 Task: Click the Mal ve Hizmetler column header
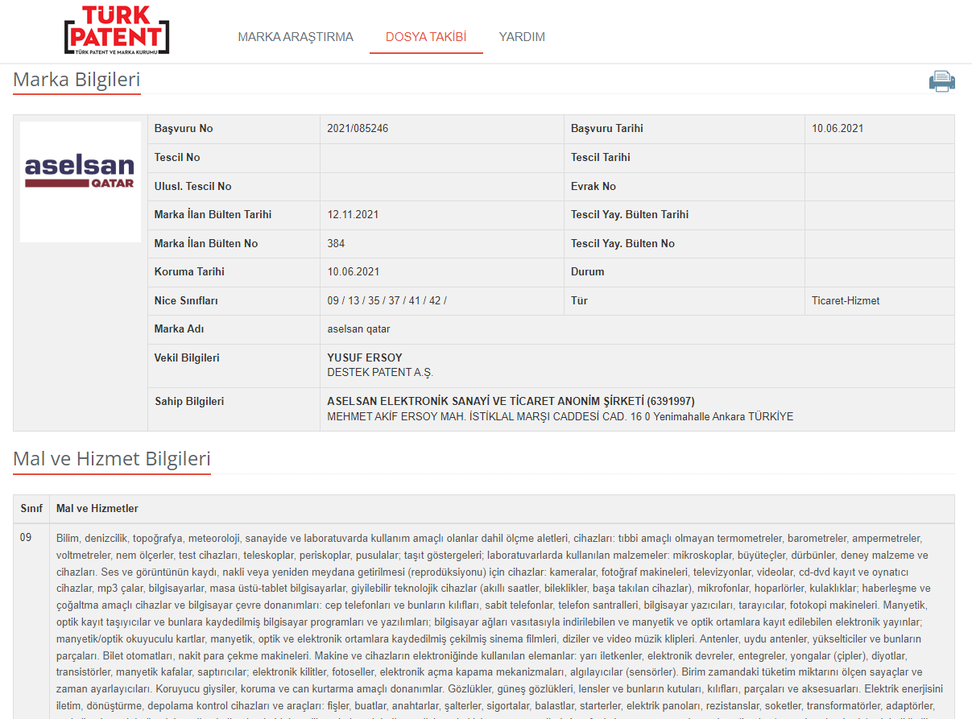[97, 509]
